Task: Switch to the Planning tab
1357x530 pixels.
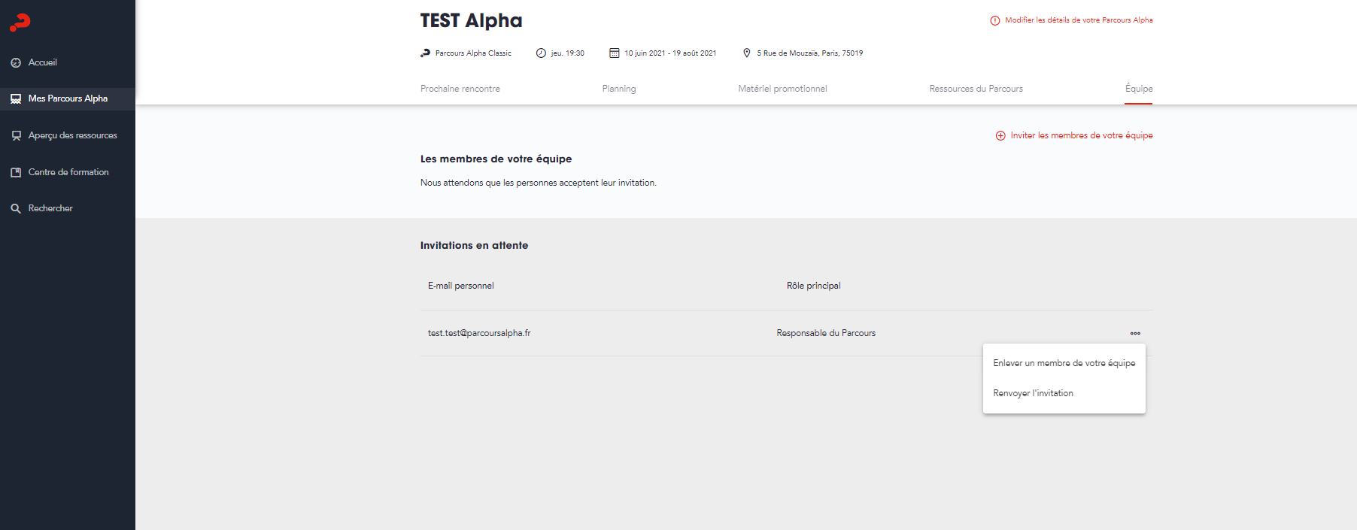Action: 619,89
